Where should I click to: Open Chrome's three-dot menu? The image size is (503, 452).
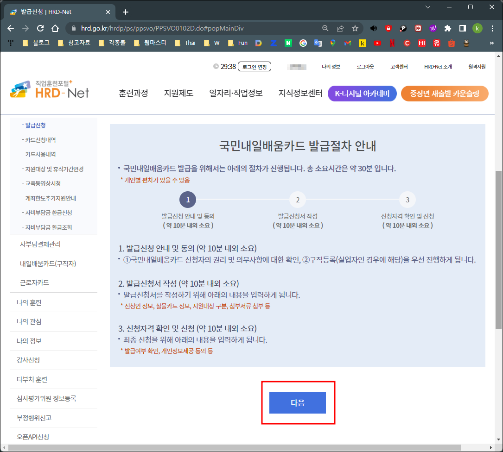tap(493, 28)
